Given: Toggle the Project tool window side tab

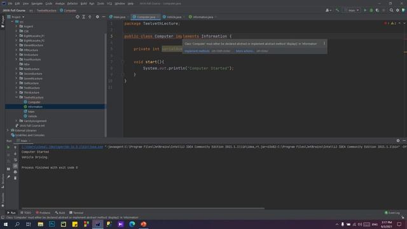Looking at the screenshot, I should (x=3, y=22).
